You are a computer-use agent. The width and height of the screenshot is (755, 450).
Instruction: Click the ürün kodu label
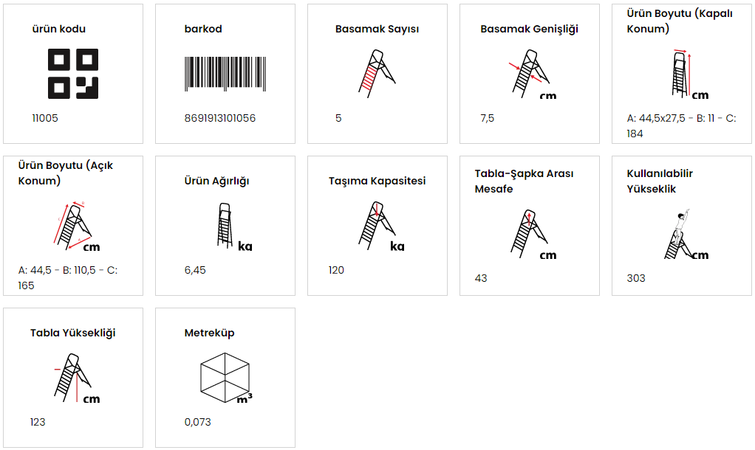coord(59,29)
